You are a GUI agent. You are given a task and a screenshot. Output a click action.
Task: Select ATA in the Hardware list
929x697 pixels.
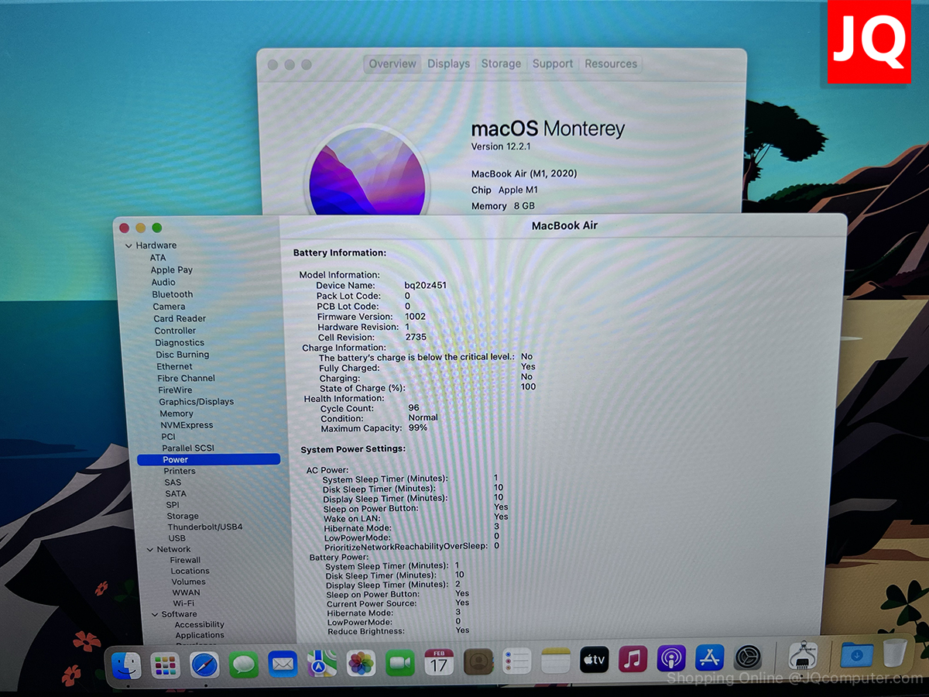pyautogui.click(x=158, y=258)
